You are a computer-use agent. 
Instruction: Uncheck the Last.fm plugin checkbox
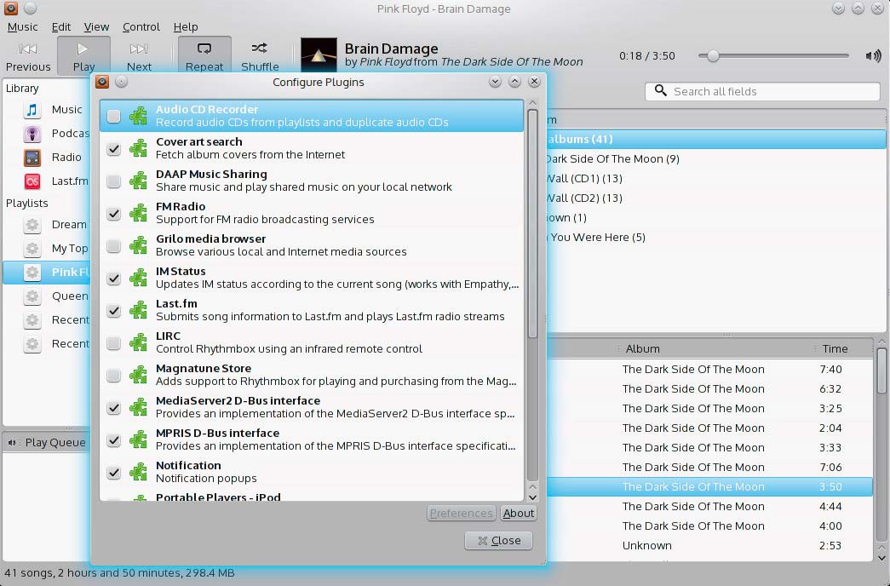coord(113,310)
